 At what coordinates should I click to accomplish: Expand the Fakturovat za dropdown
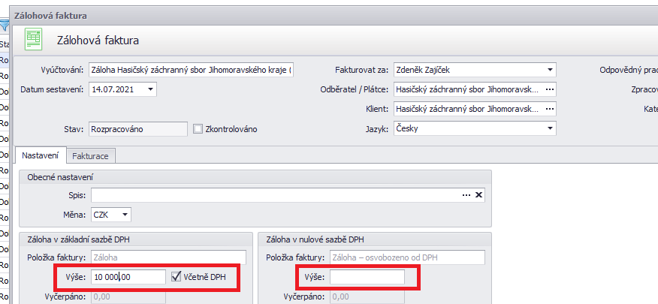tap(551, 70)
